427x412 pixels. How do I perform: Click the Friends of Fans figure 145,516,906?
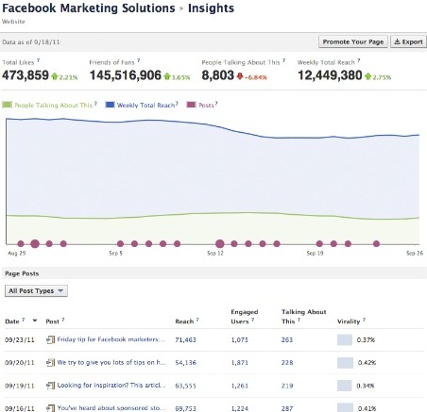point(125,75)
